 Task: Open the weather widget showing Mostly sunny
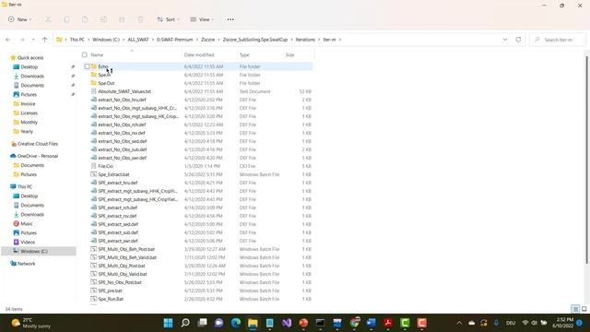coord(30,323)
